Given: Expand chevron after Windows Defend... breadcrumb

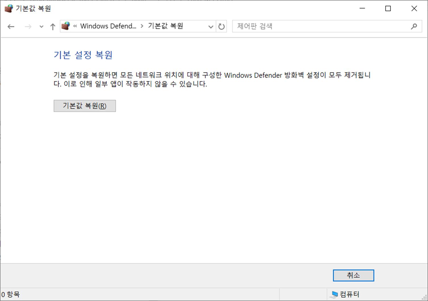Looking at the screenshot, I should click(x=142, y=26).
